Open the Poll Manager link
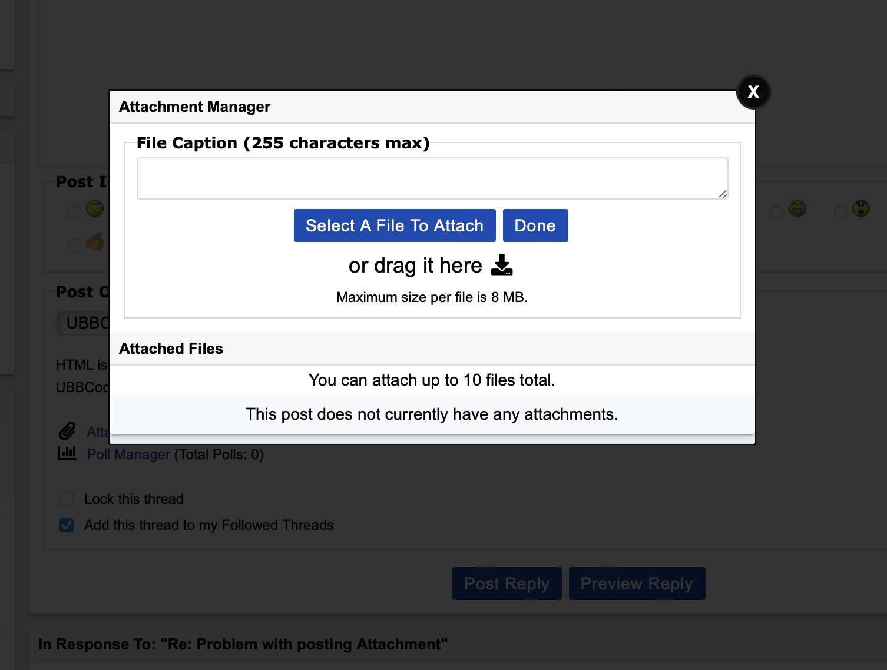Viewport: 887px width, 670px height. (x=128, y=455)
